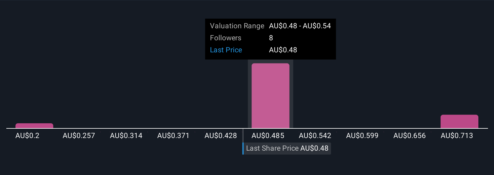The width and height of the screenshot is (494, 175).
Task: Click the Followers label in tooltip
Action: pos(226,38)
